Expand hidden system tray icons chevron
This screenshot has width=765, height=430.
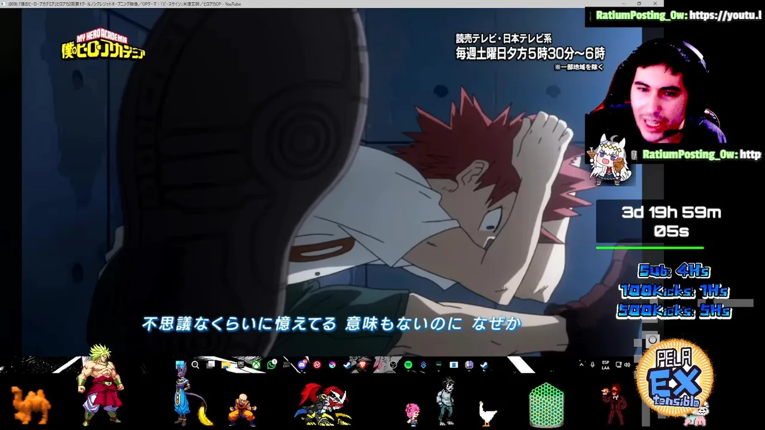tap(582, 365)
